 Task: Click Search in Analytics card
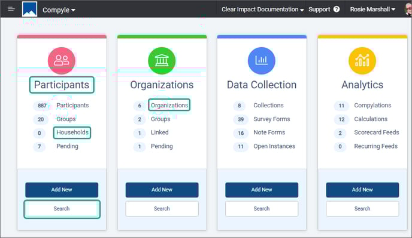[362, 209]
